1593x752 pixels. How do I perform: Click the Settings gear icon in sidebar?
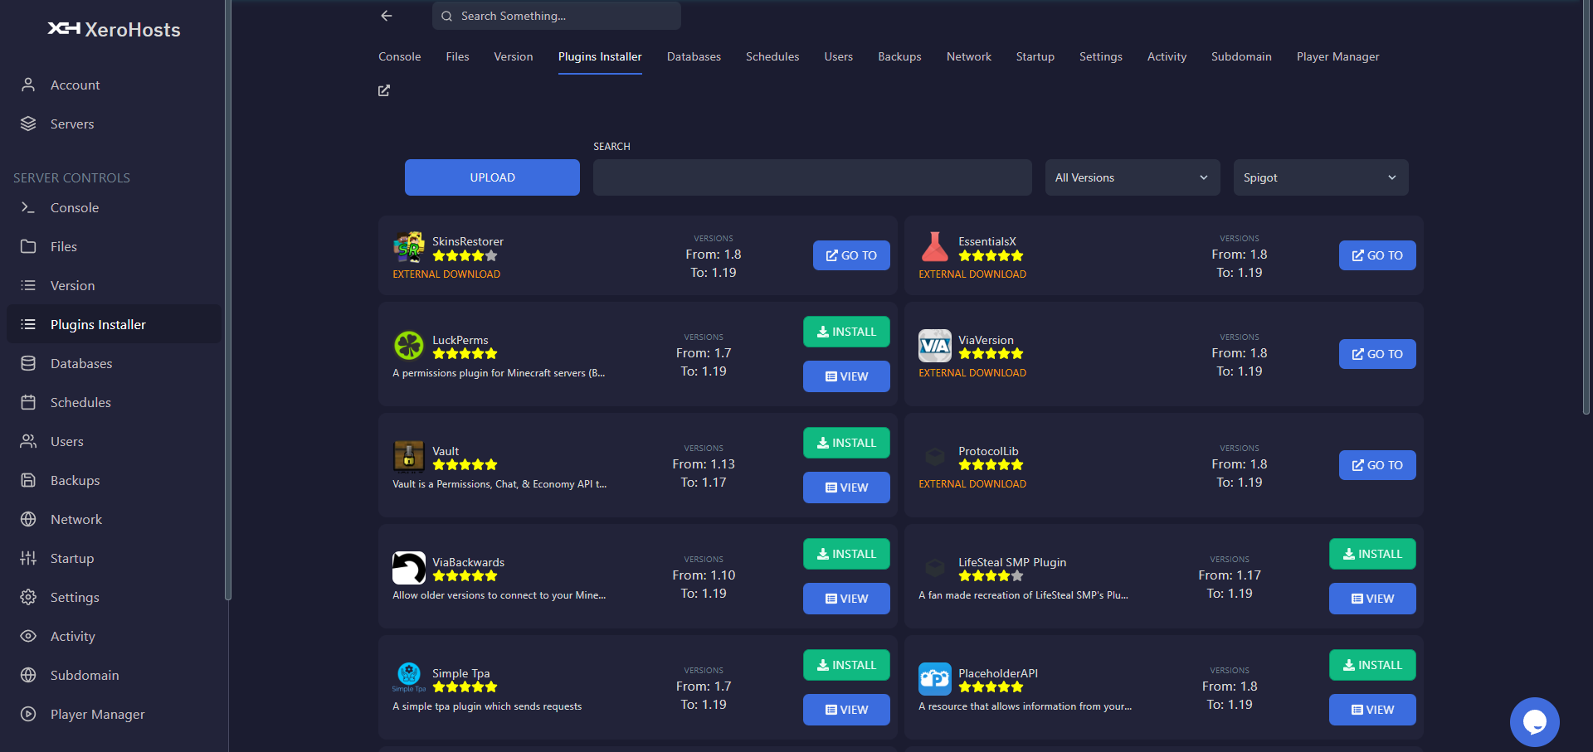28,597
